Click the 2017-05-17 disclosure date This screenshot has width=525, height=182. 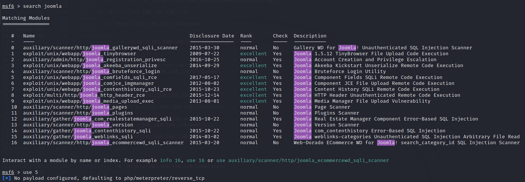click(x=204, y=77)
